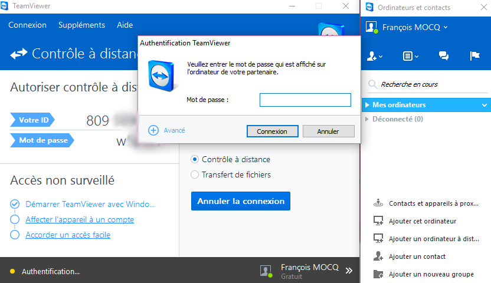Open the Connexion menu

tap(27, 25)
